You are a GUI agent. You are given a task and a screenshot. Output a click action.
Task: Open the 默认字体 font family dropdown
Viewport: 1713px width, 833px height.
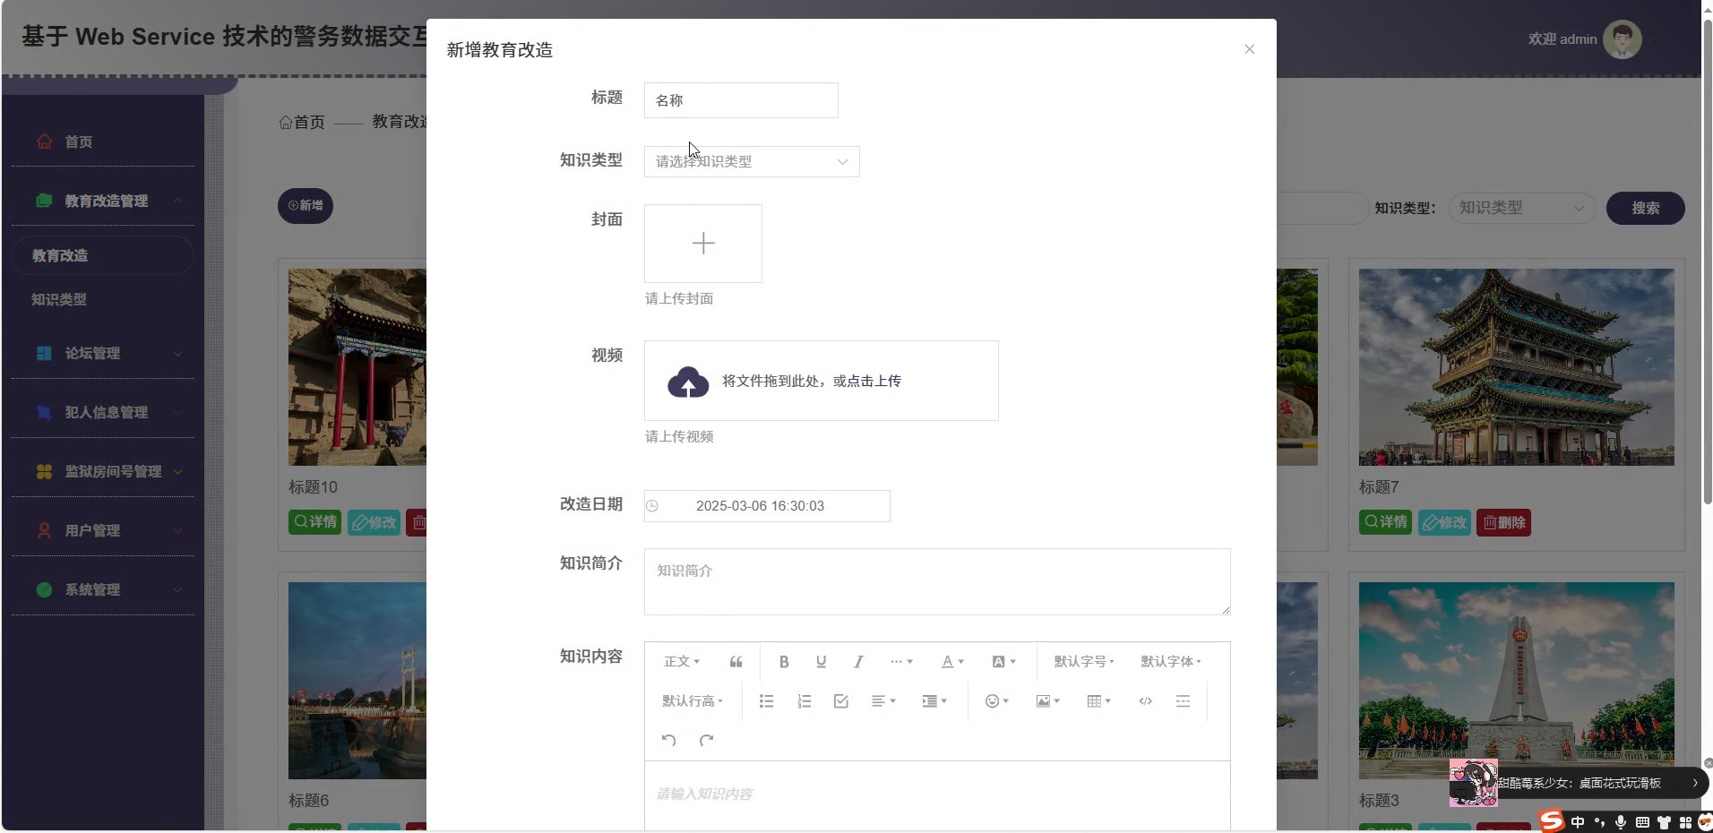pyautogui.click(x=1171, y=662)
